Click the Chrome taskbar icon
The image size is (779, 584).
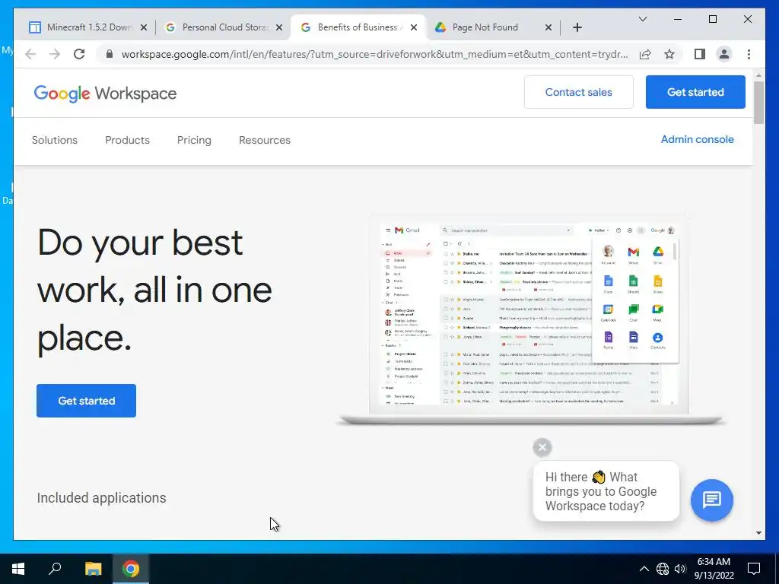click(131, 569)
